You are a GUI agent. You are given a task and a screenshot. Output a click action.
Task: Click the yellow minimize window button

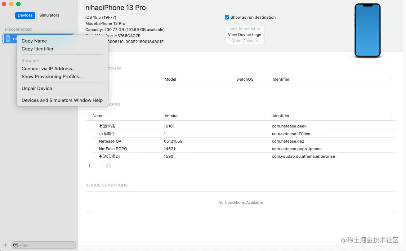[11, 4]
